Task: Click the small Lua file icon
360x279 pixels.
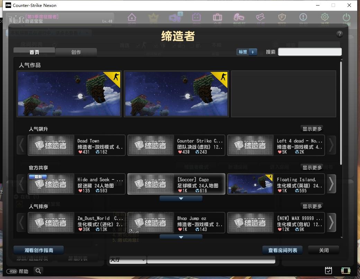Action: 130,231
